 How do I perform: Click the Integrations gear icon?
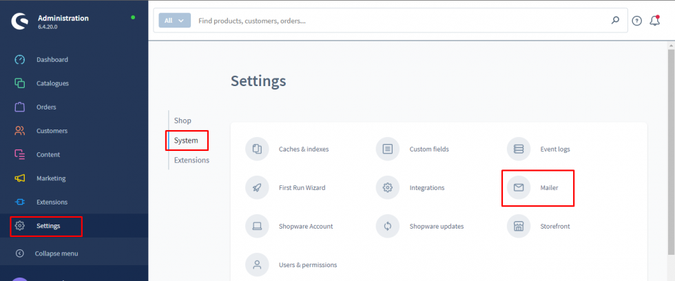point(388,187)
